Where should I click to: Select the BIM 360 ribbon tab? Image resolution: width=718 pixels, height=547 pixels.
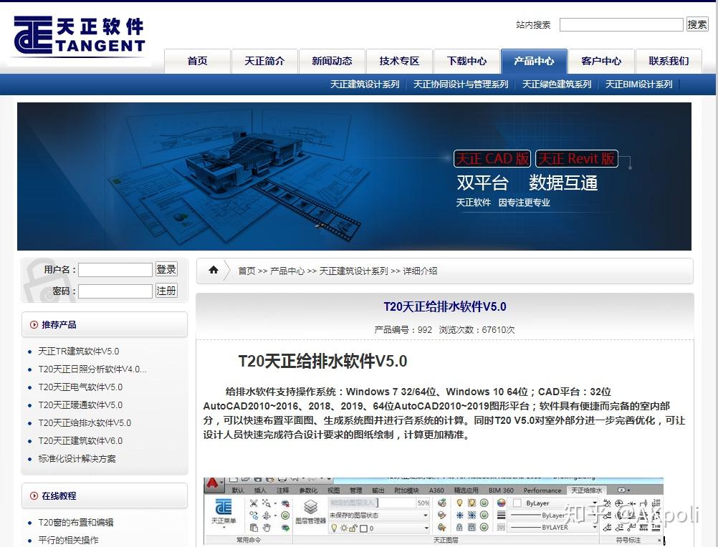click(501, 490)
